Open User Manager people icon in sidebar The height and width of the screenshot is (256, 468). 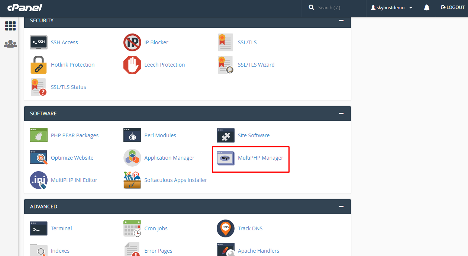[x=10, y=44]
